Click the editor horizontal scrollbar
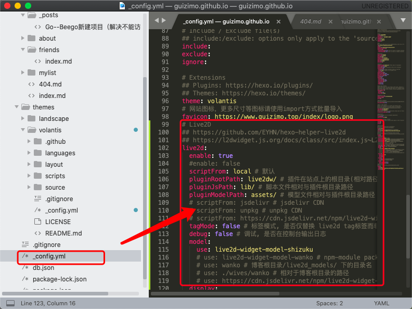The height and width of the screenshot is (309, 412). pyautogui.click(x=215, y=293)
